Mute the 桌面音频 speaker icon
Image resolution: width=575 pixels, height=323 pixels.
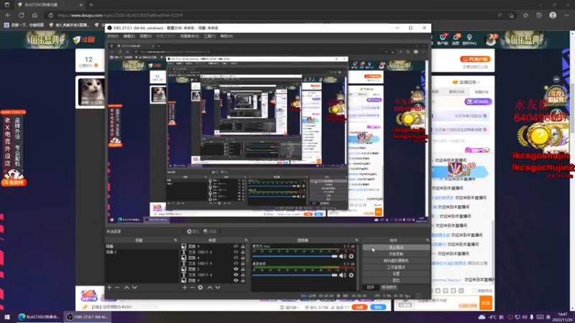point(343,275)
